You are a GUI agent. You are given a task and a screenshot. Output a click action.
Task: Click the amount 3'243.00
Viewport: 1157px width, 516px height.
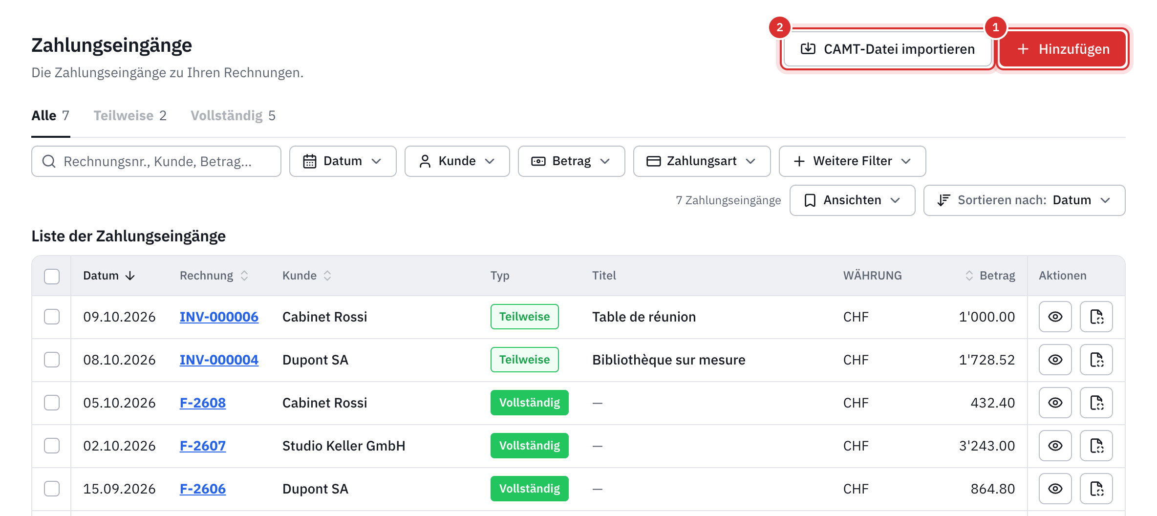pos(986,446)
